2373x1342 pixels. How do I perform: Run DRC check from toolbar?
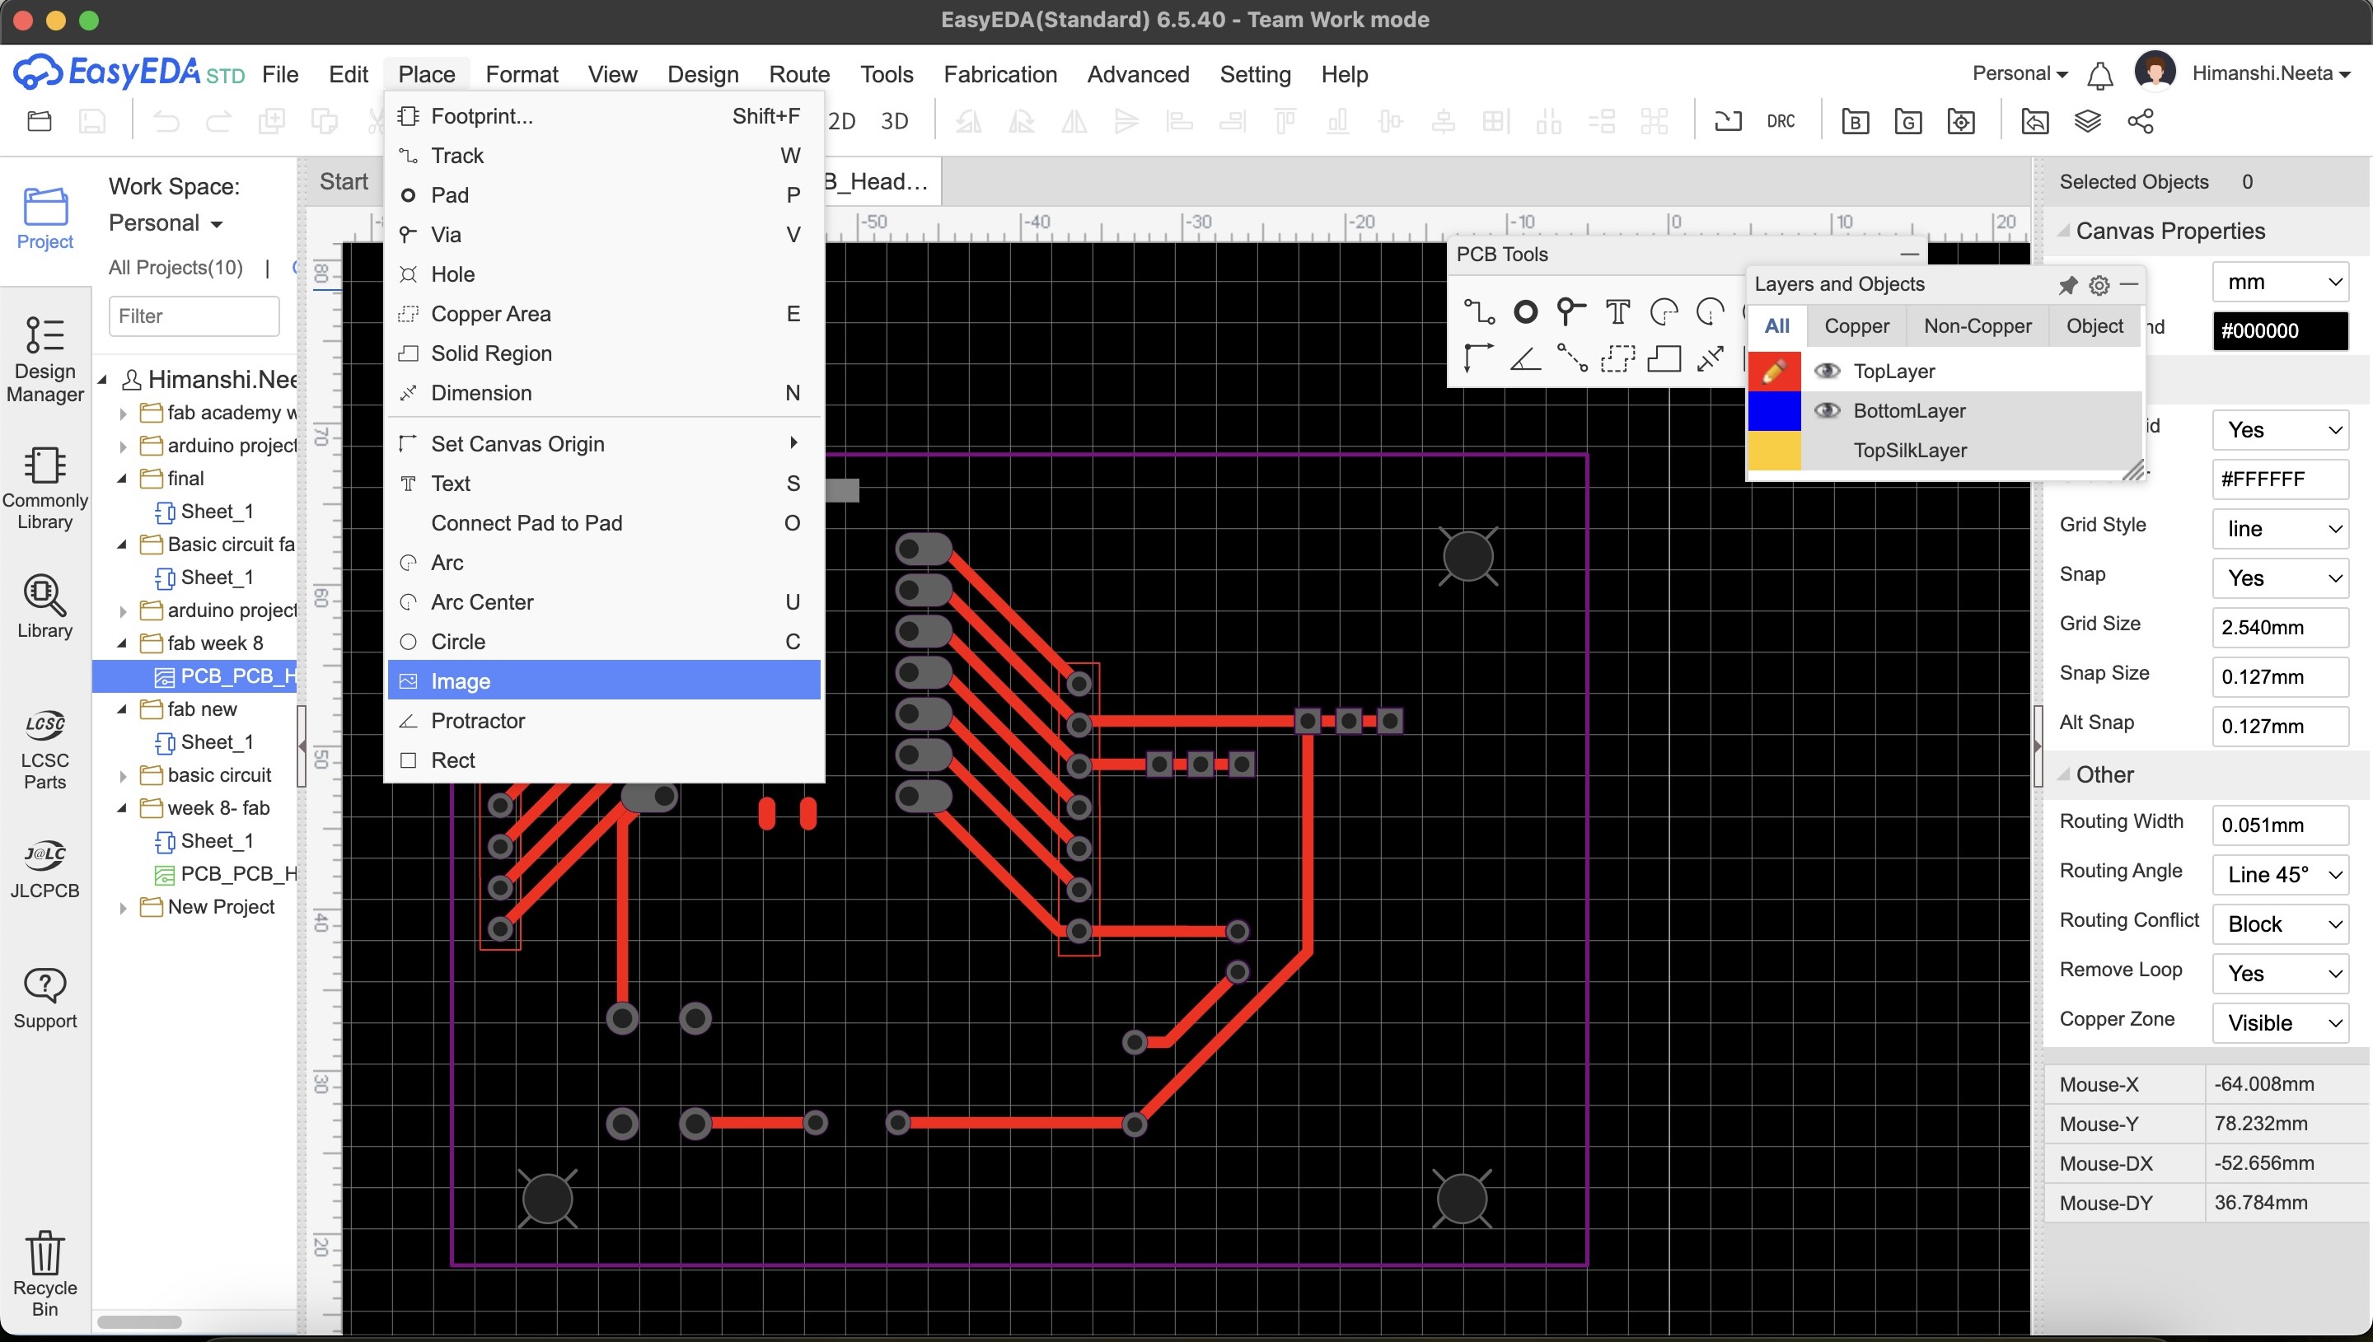[x=1781, y=122]
